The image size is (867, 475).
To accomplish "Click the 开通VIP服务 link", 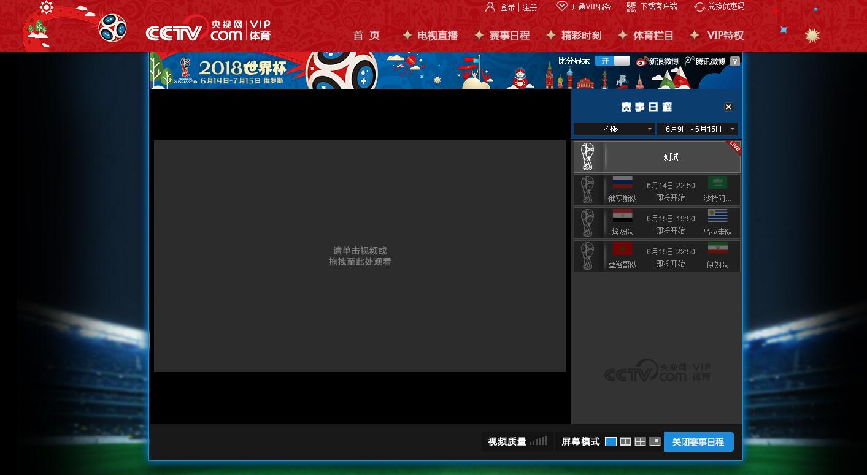I will (x=591, y=7).
